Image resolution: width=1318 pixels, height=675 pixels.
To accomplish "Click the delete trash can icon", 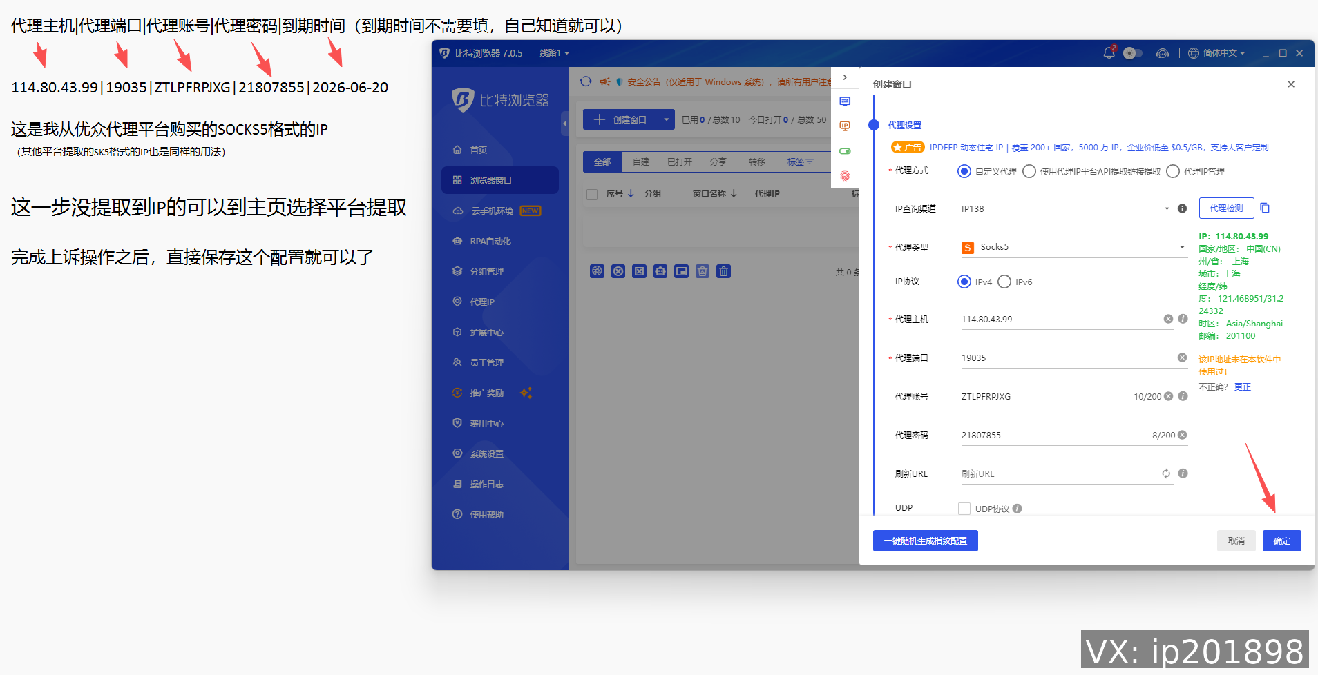I will coord(724,271).
